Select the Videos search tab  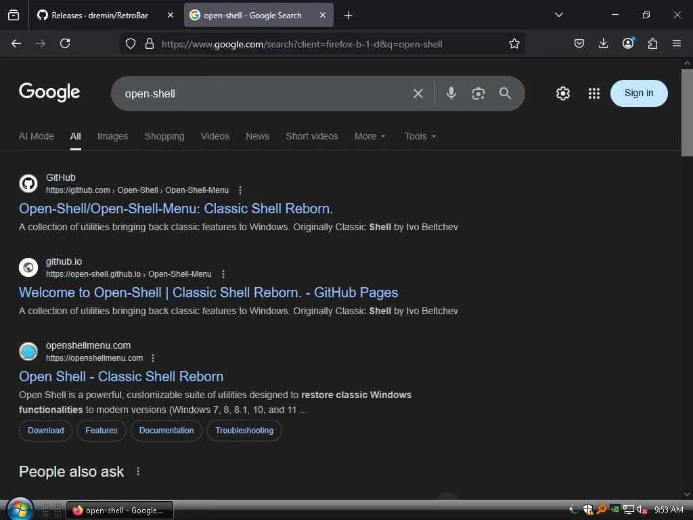coord(215,136)
